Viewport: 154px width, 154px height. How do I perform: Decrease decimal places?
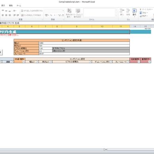[x=63, y=15]
